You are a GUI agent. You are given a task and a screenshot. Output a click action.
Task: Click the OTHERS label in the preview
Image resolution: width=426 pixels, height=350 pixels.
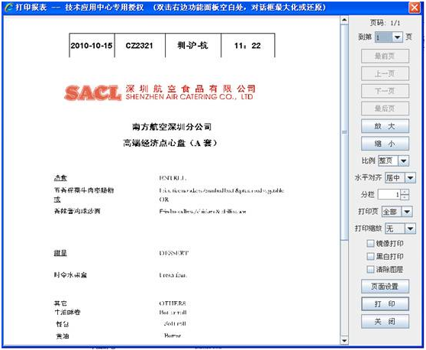[x=173, y=303]
